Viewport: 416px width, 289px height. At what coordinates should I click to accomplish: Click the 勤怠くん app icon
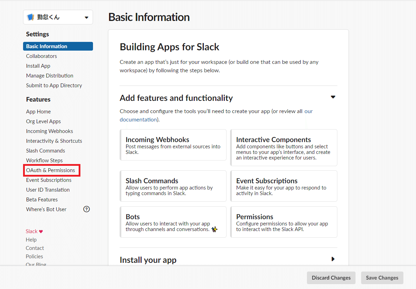pos(30,17)
